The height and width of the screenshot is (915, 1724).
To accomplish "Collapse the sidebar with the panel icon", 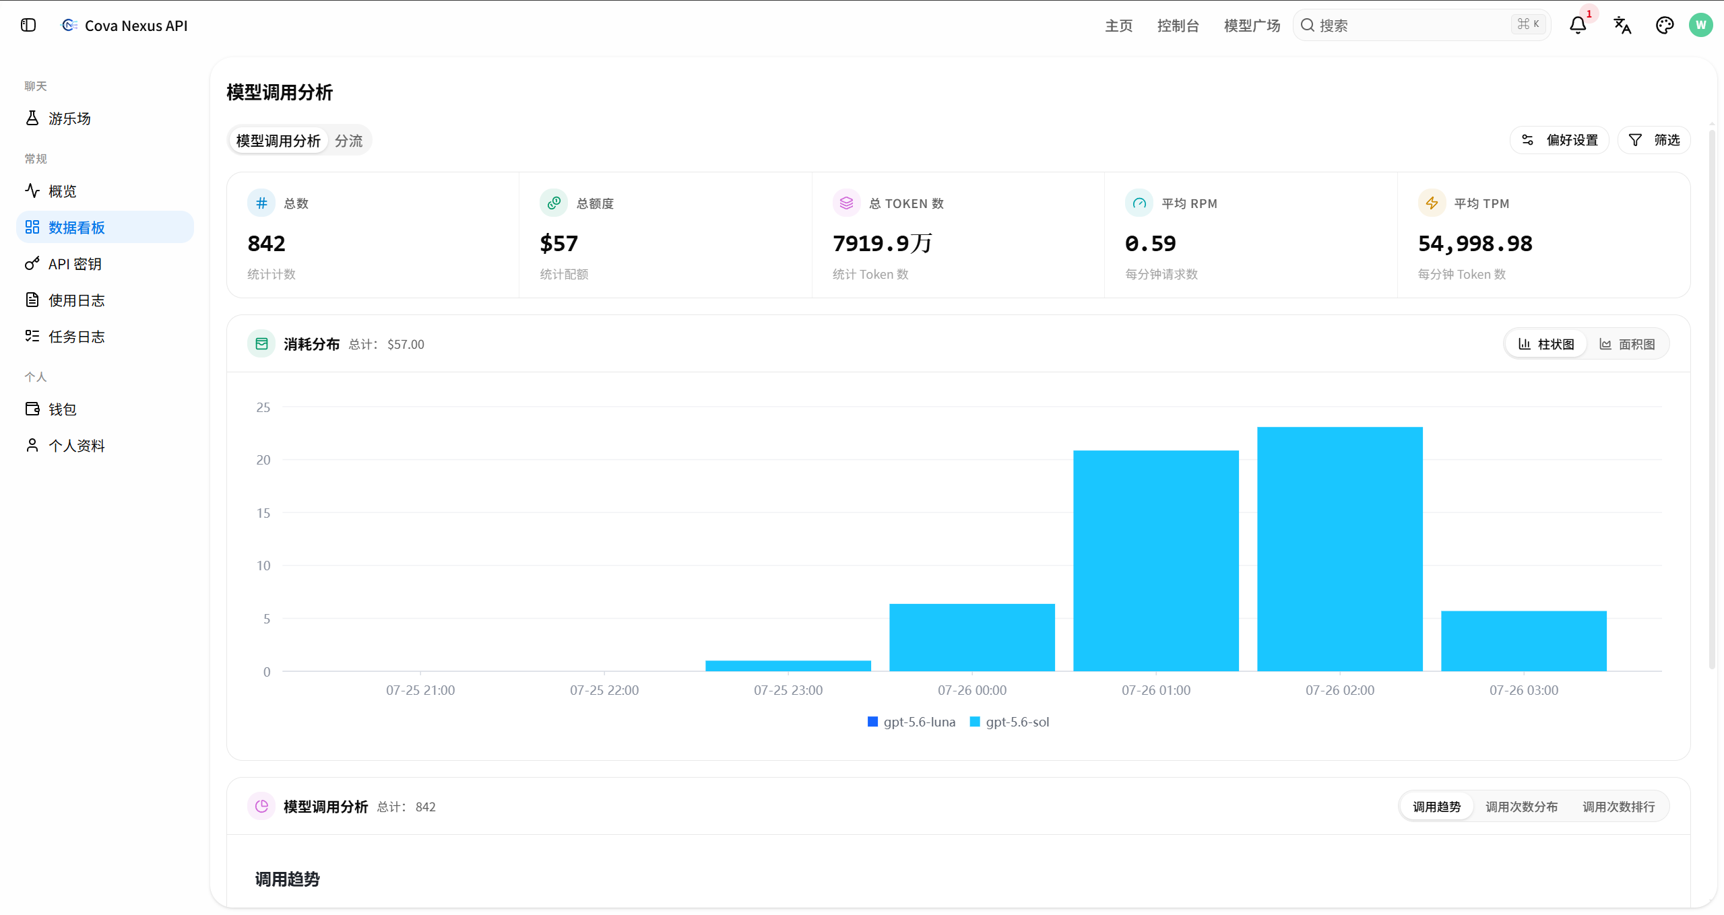I will pos(28,25).
